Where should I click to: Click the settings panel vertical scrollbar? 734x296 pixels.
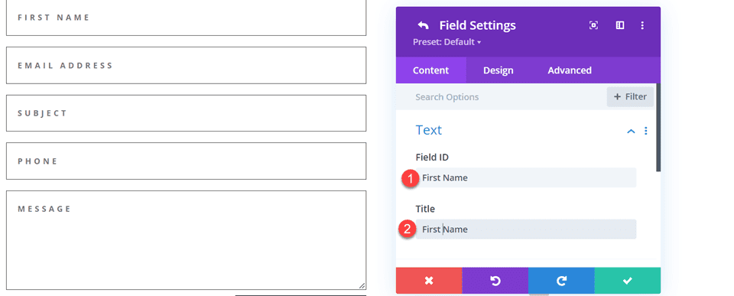point(658,128)
